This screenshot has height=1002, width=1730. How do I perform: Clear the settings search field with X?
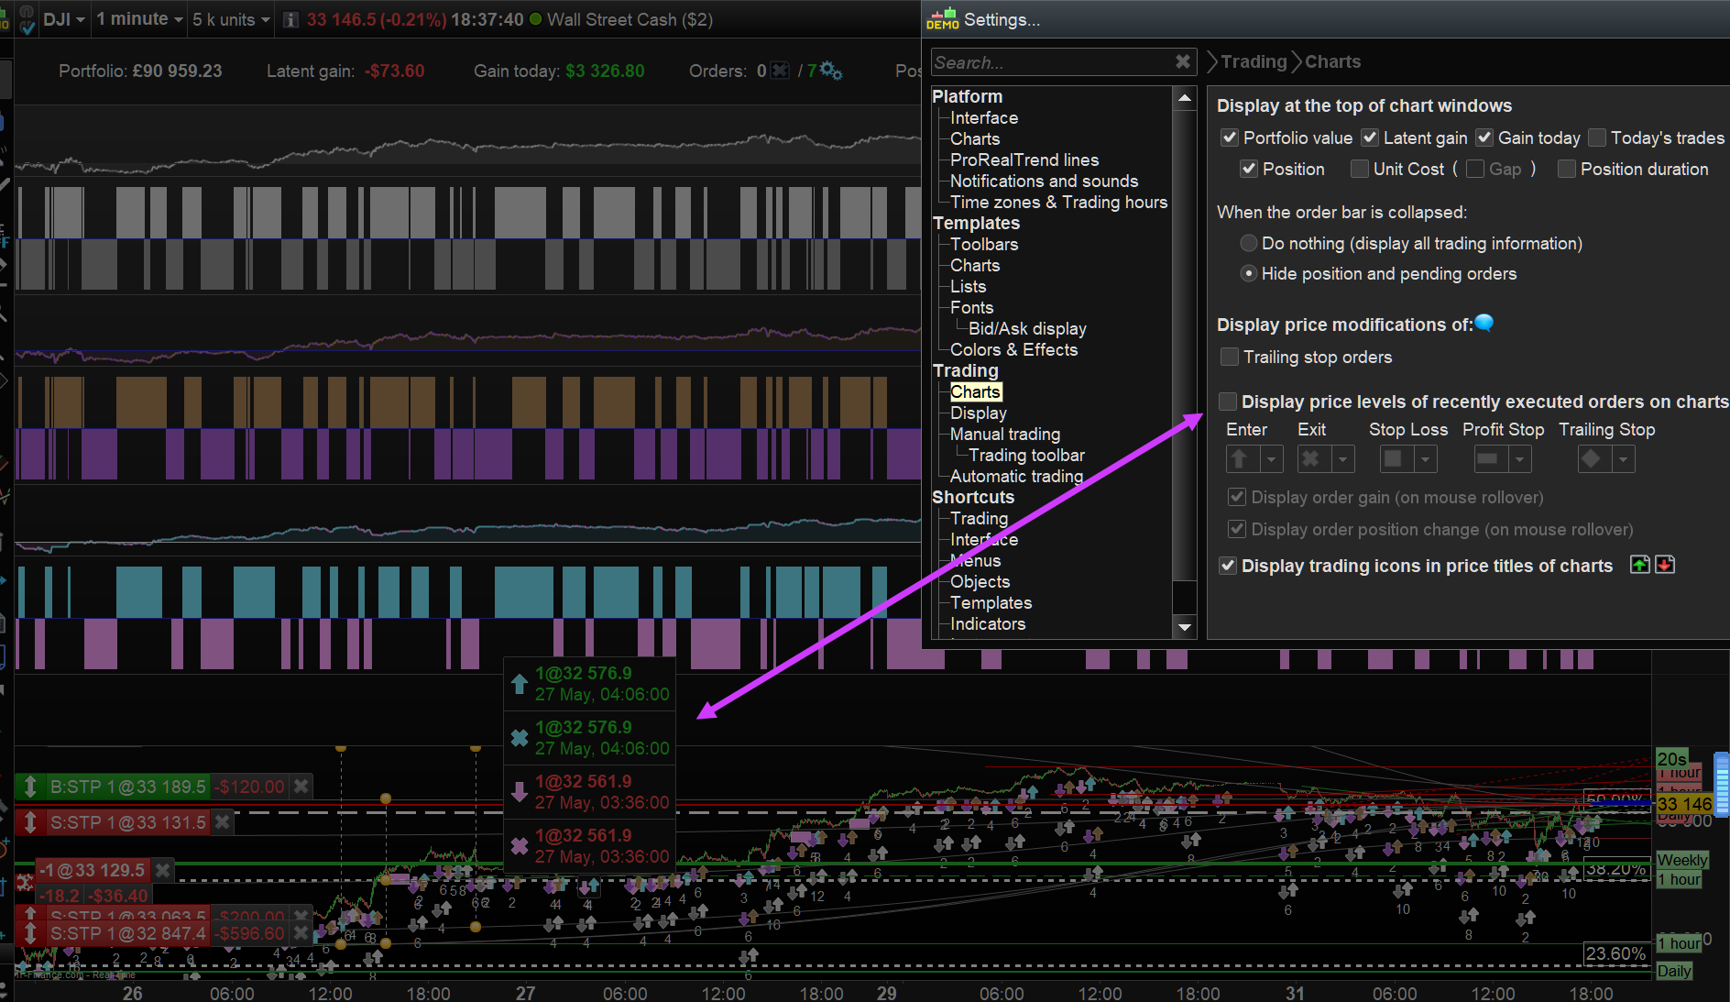coord(1183,62)
